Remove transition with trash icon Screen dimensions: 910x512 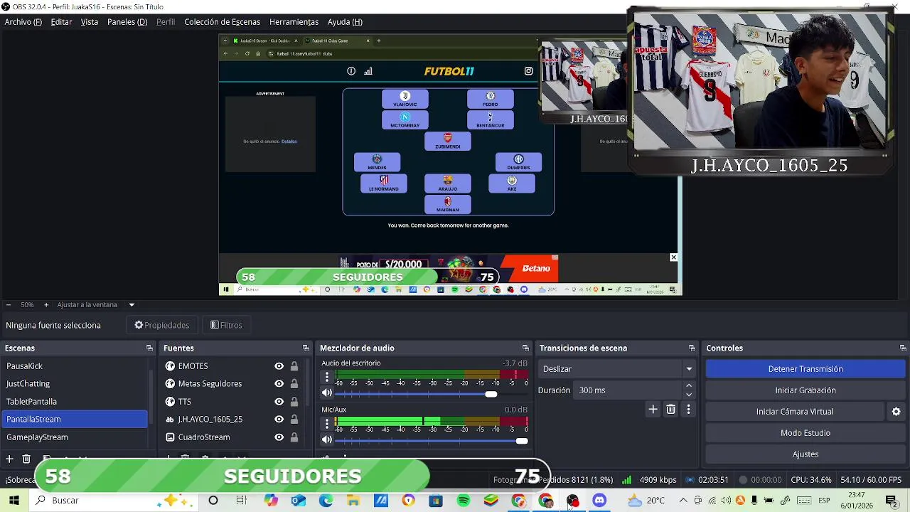(671, 410)
